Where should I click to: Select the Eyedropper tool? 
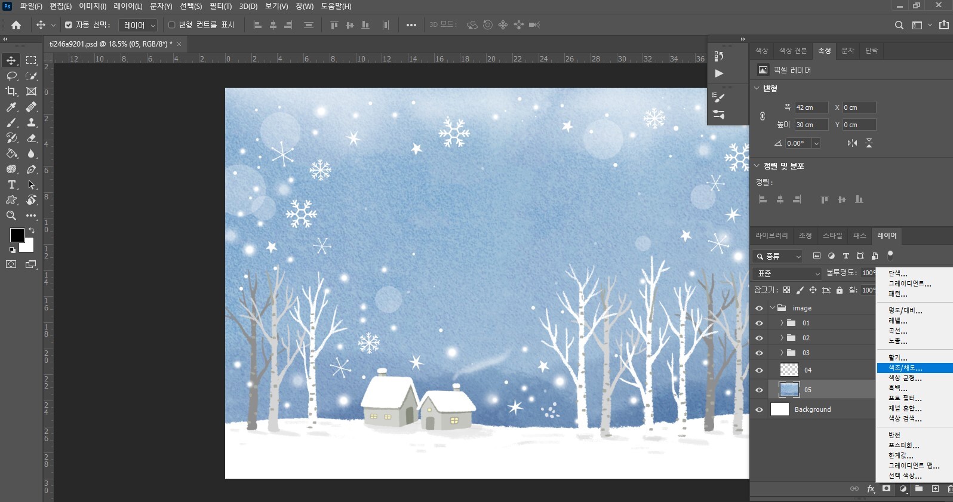11,107
